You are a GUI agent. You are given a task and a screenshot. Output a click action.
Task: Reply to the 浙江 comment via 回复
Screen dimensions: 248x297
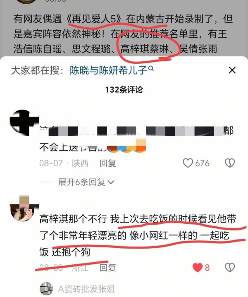(x=108, y=268)
